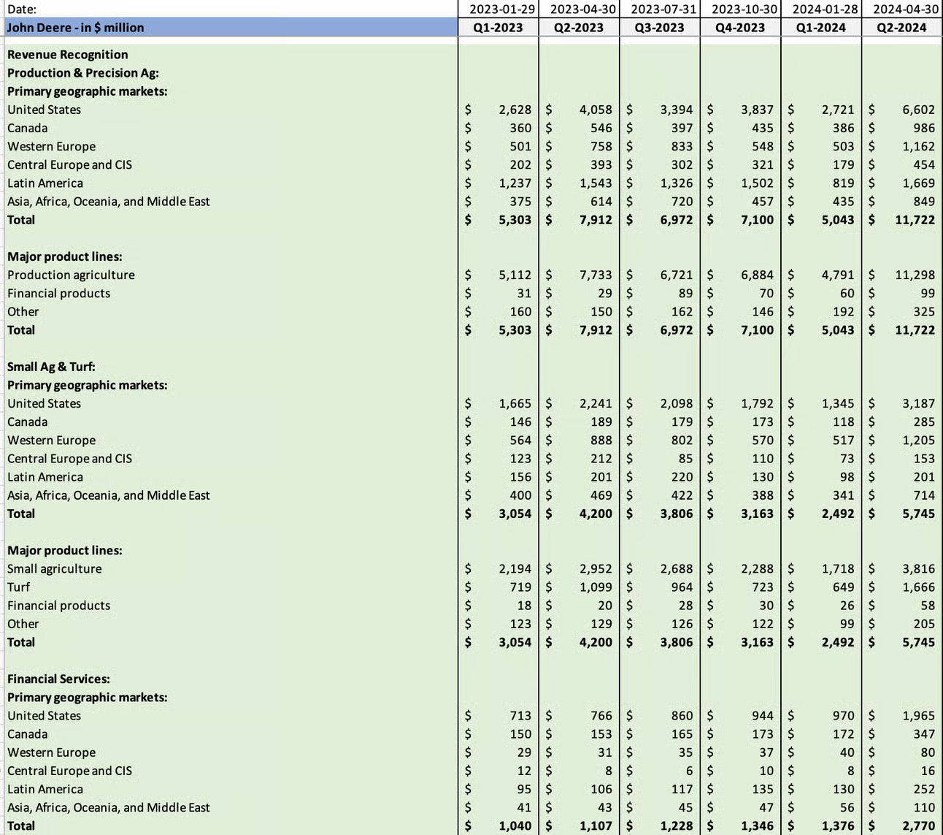Select United States Q2-2024 value 6,602
Viewport: 943px width, 835px height.
[918, 110]
